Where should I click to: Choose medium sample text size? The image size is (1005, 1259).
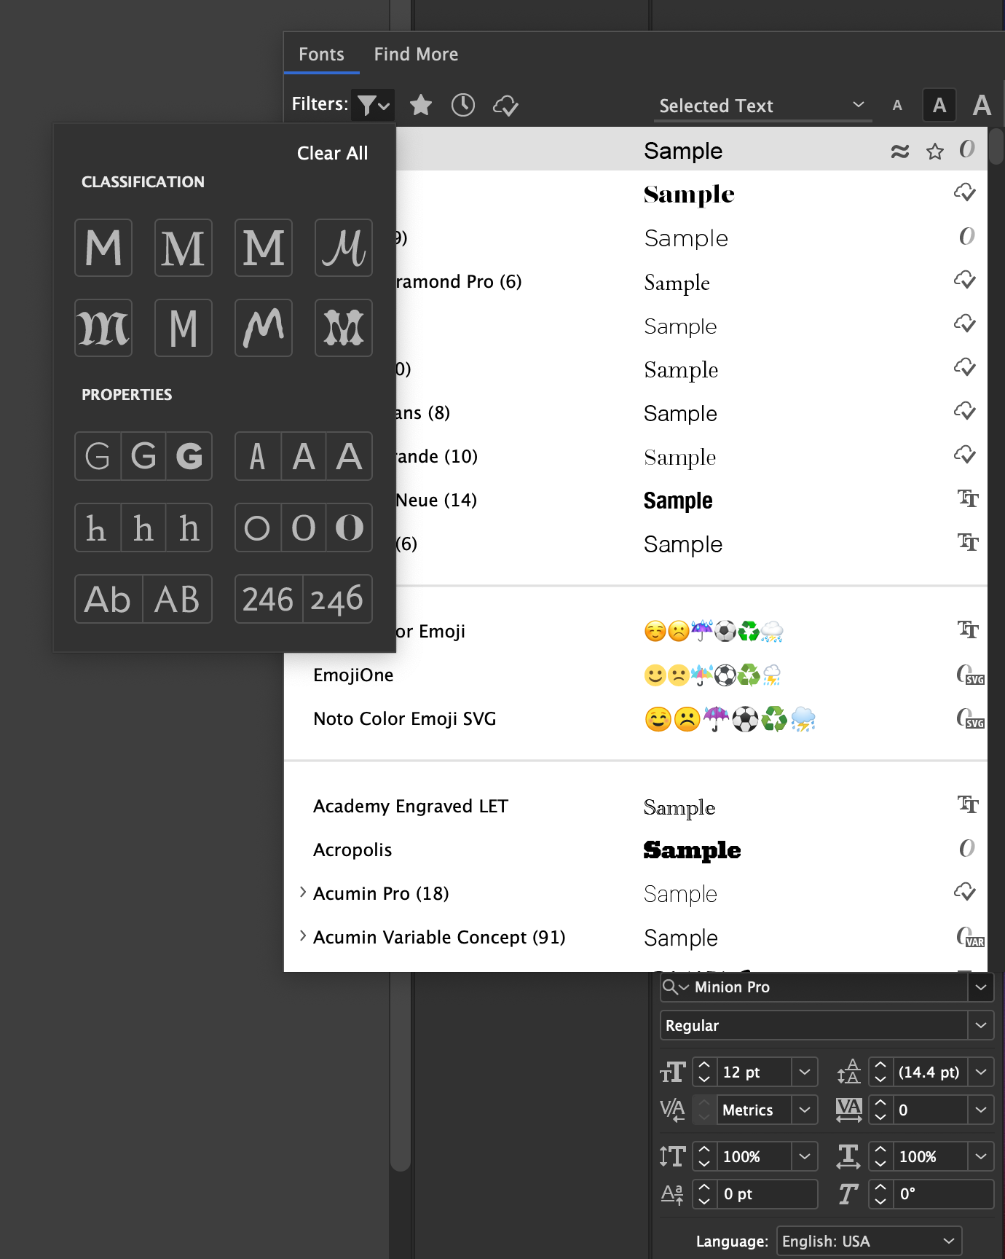(x=939, y=106)
